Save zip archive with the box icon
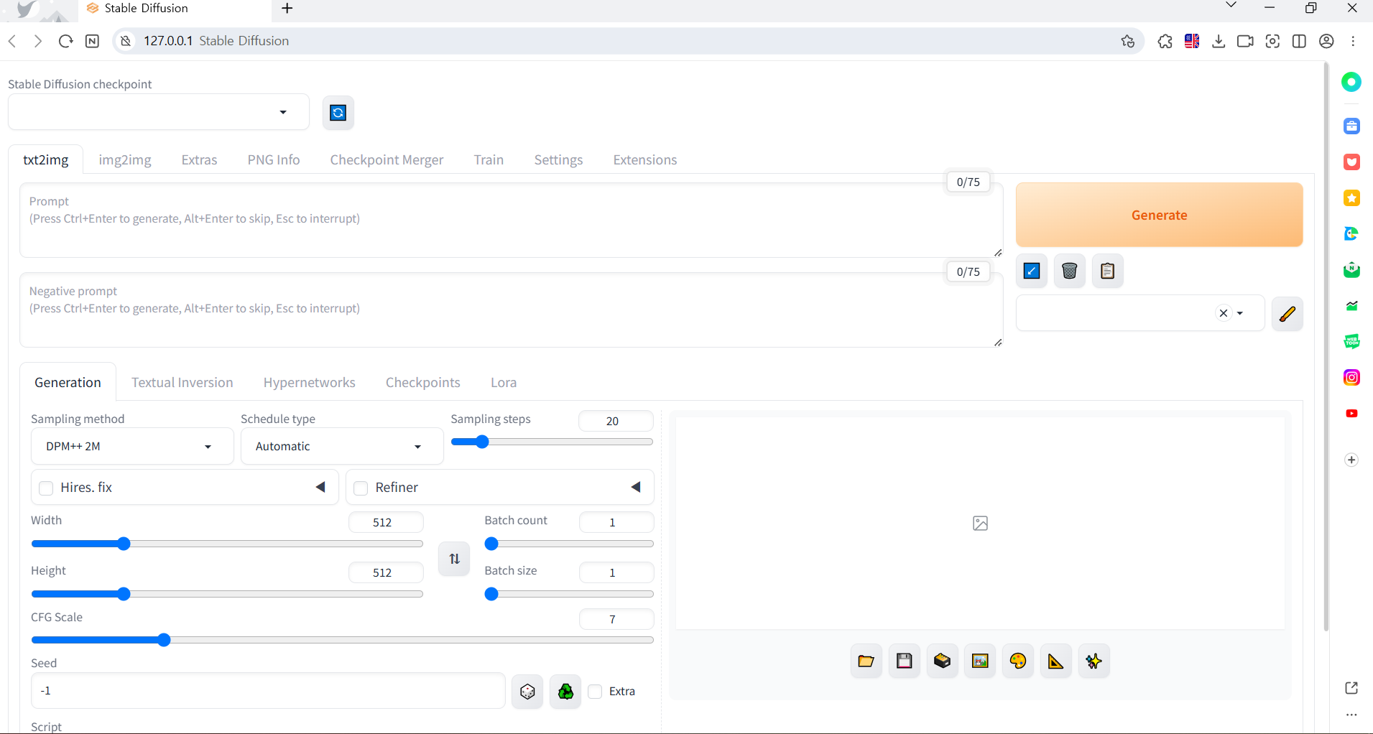 coord(942,661)
